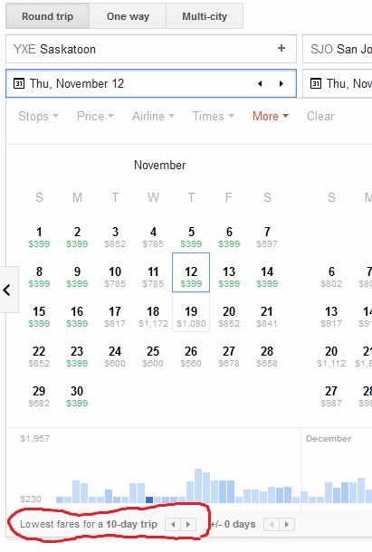372x552 pixels.
Task: Increase the +/- days flexibility arrow
Action: point(287,525)
